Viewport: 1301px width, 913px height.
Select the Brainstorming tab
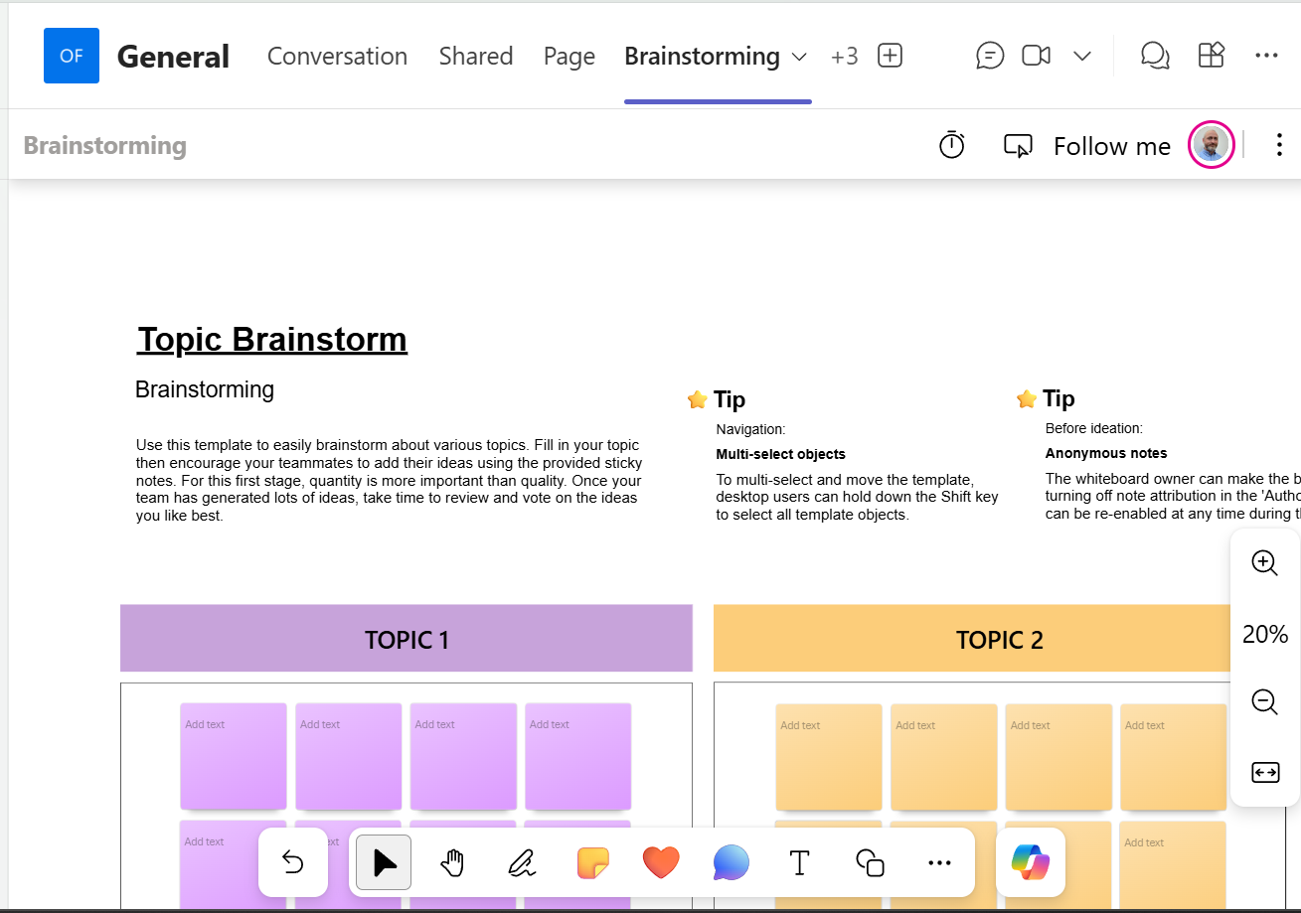point(702,57)
